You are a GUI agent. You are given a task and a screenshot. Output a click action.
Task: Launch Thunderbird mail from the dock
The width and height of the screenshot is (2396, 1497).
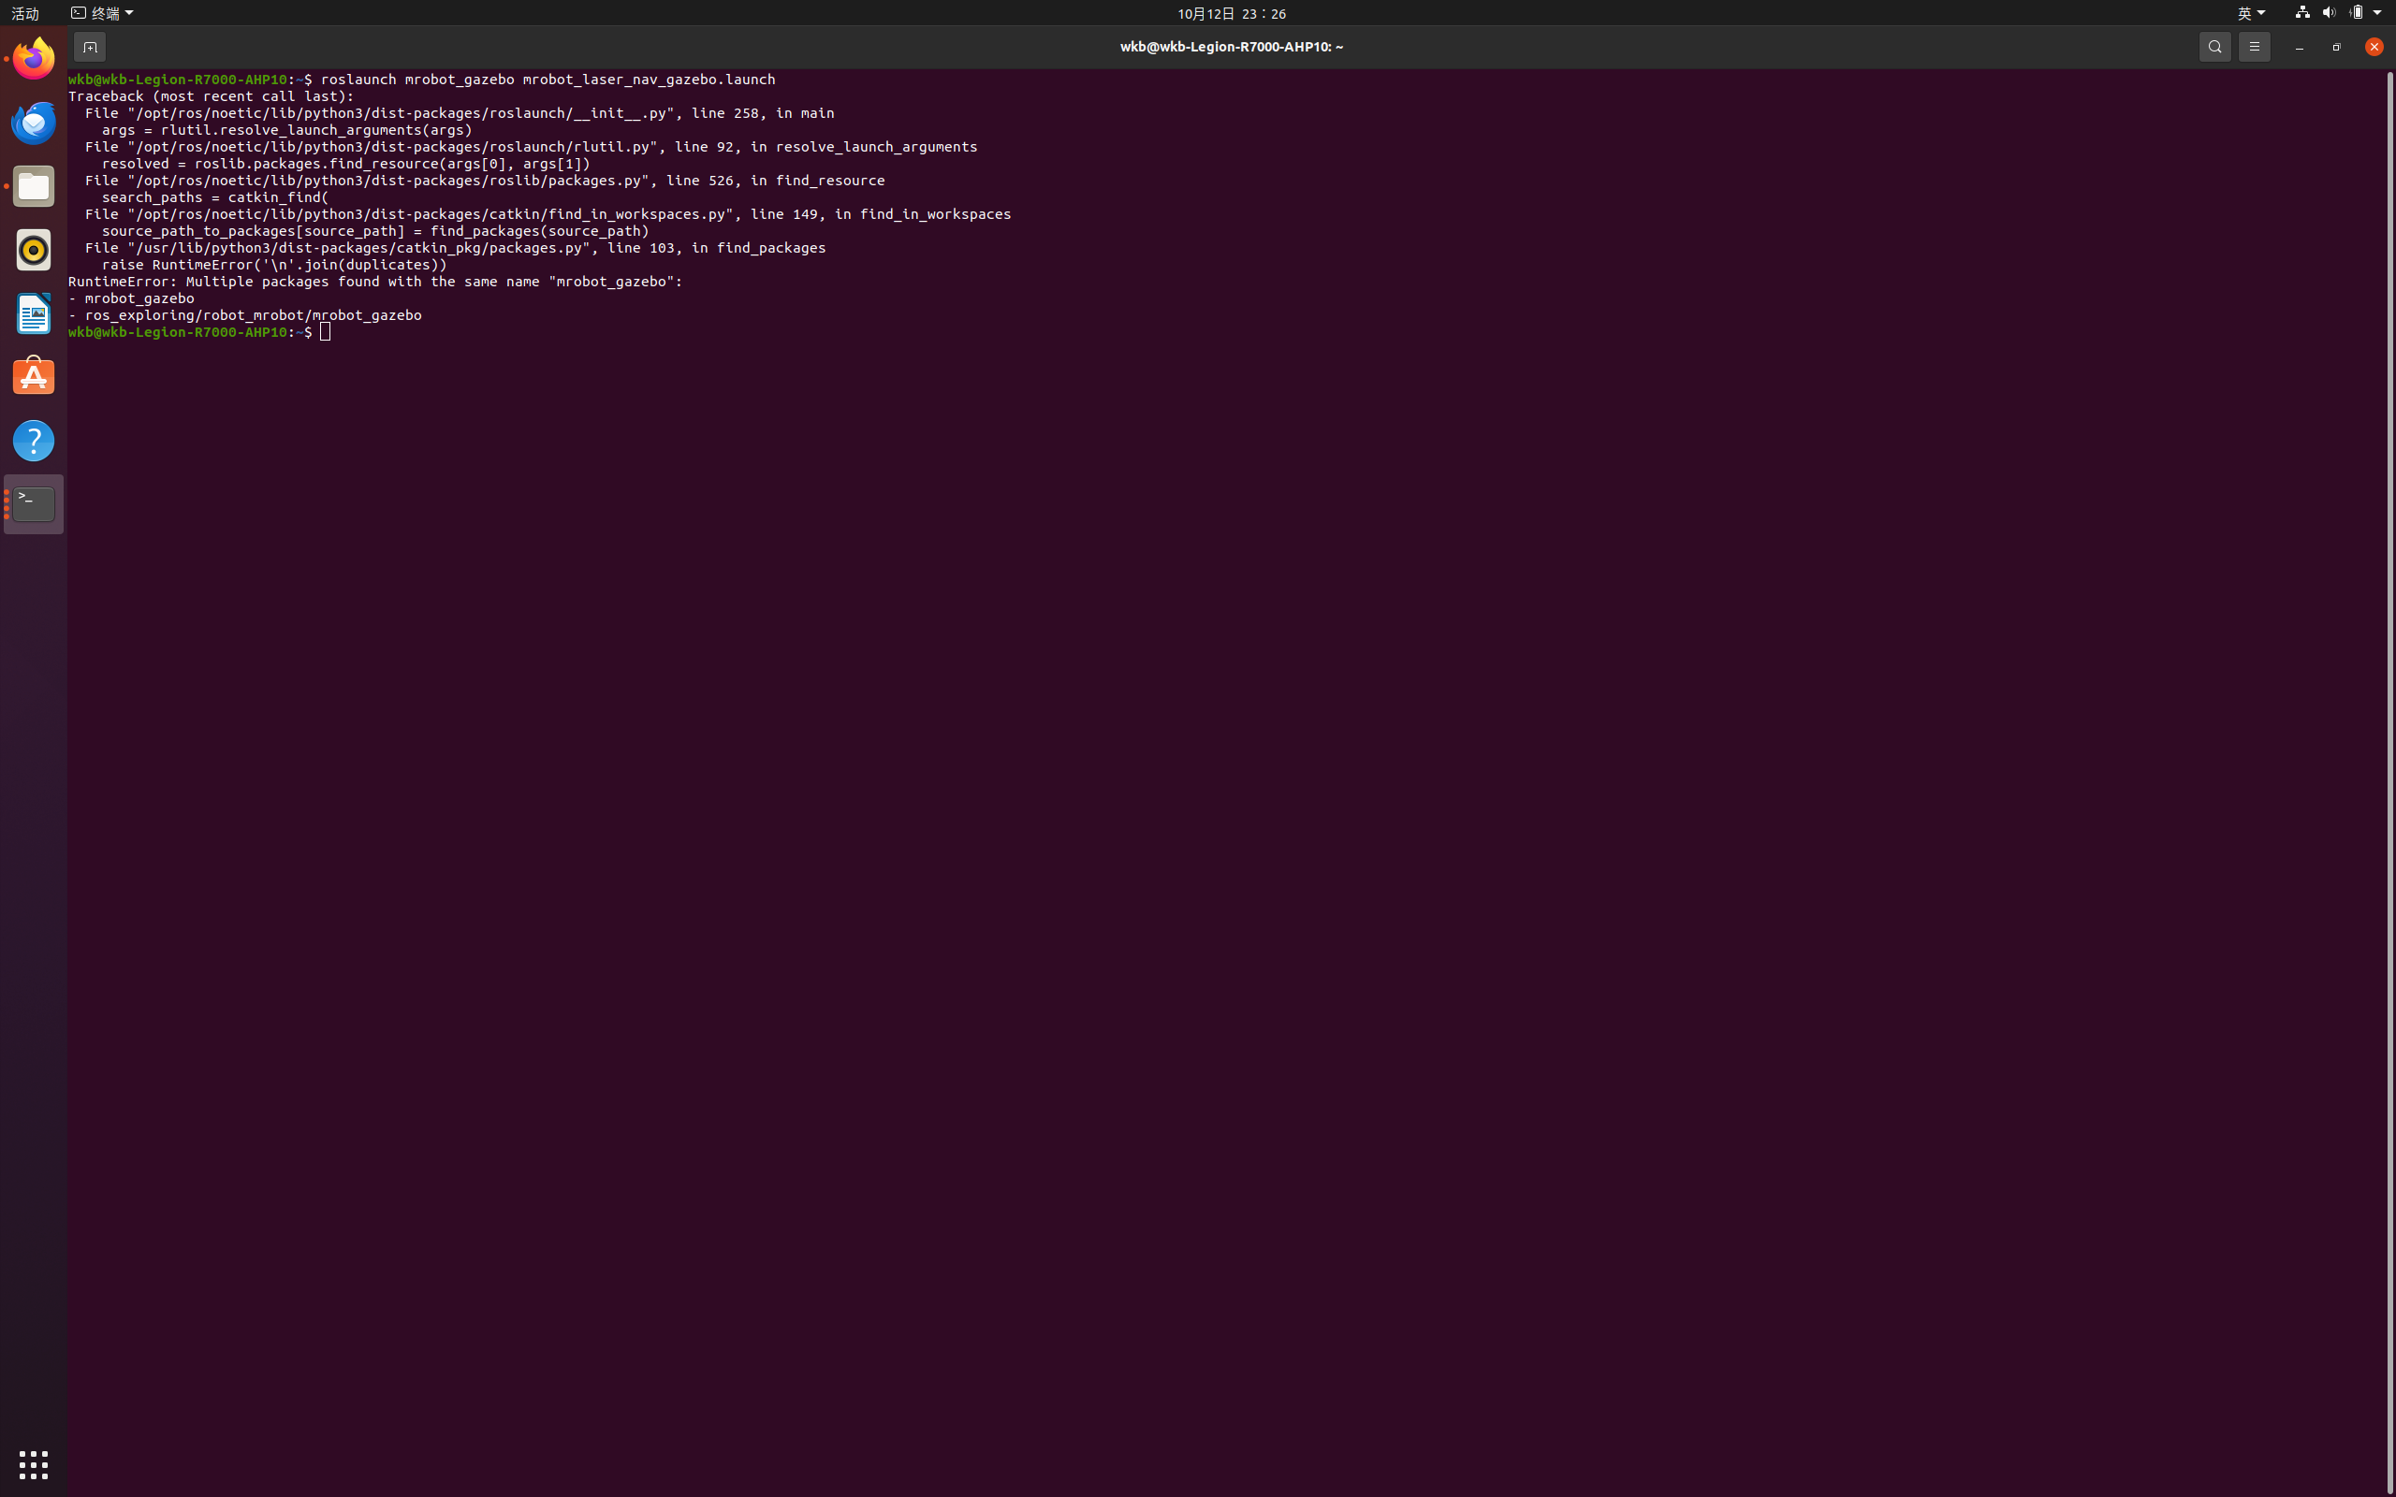pos(34,123)
